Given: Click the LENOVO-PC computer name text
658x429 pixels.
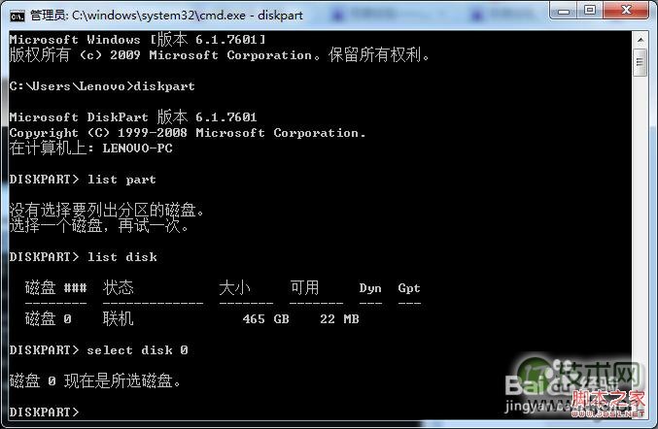Looking at the screenshot, I should coord(138,148).
